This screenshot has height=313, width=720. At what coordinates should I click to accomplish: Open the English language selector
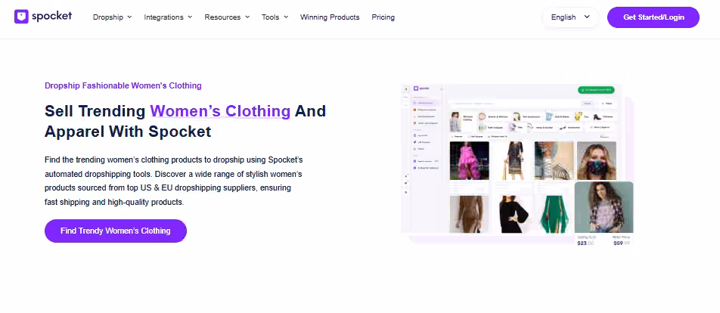(570, 17)
